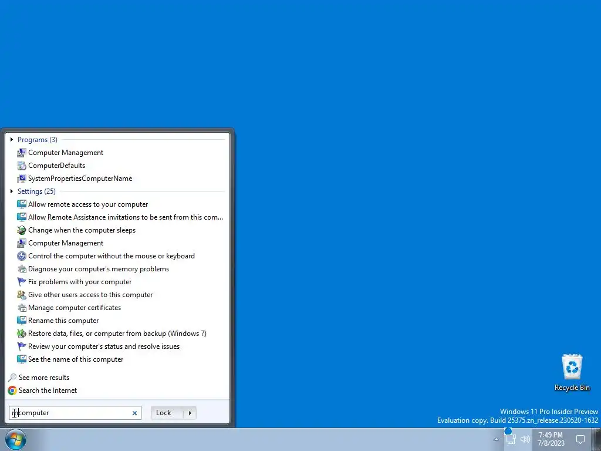Select Fix problems with your computer text
Image resolution: width=601 pixels, height=451 pixels.
tap(80, 282)
